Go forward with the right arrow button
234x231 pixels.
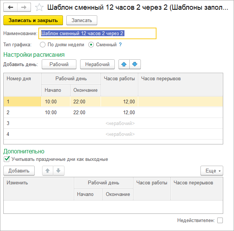tap(24, 7)
